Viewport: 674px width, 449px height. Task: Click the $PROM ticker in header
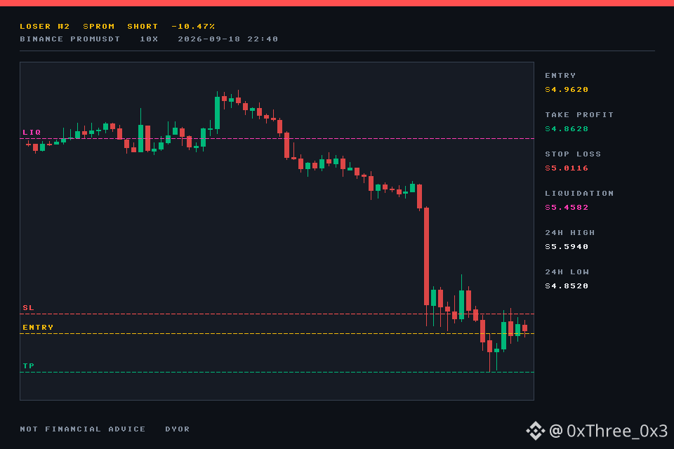click(99, 26)
